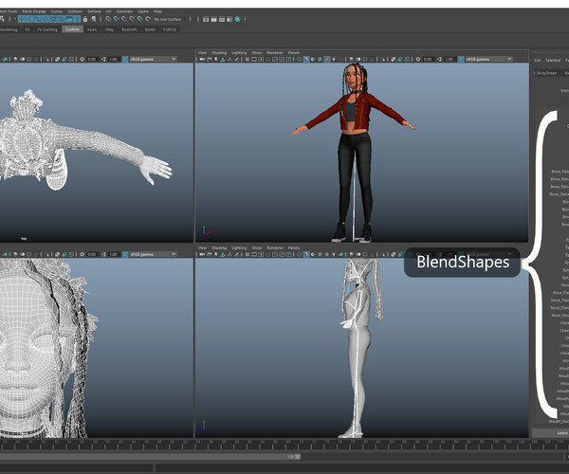
Task: Open Selected menu in Attribute Editor
Action: (553, 61)
